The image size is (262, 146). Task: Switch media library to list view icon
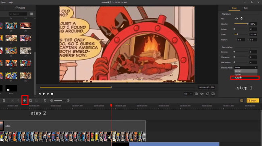pos(31,14)
